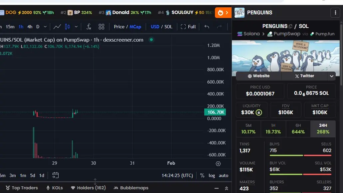Expand the timeframe dropdown next to D

pos(45,27)
